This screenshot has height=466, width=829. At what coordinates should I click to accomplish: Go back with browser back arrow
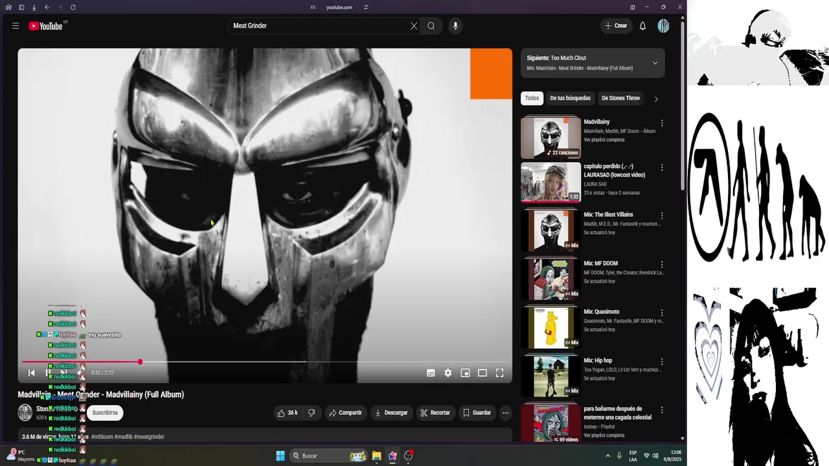click(47, 7)
